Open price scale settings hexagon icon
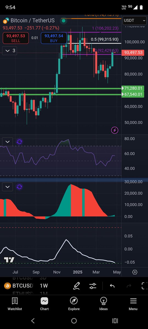This screenshot has width=148, height=329. (x=135, y=272)
